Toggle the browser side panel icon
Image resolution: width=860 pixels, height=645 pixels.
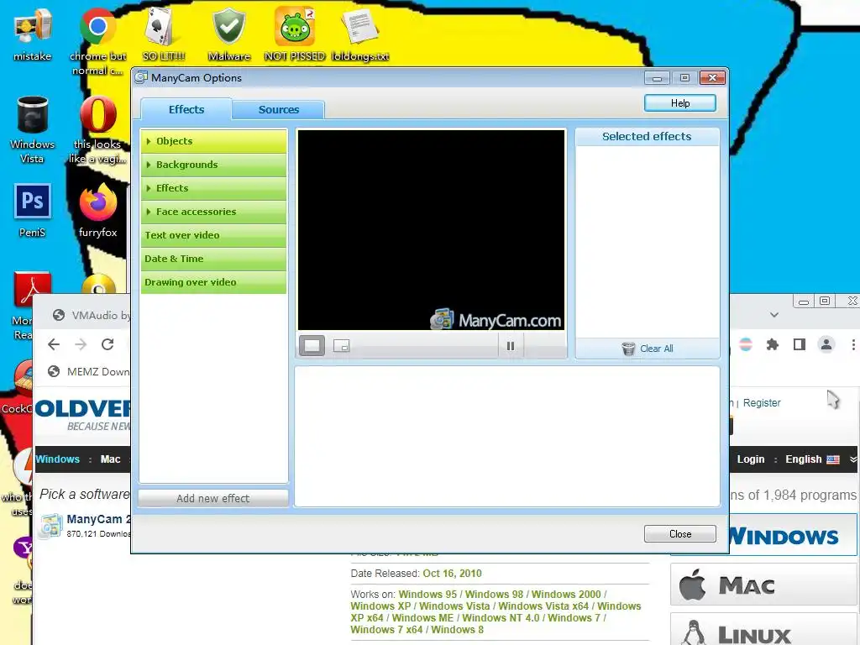pyautogui.click(x=800, y=344)
